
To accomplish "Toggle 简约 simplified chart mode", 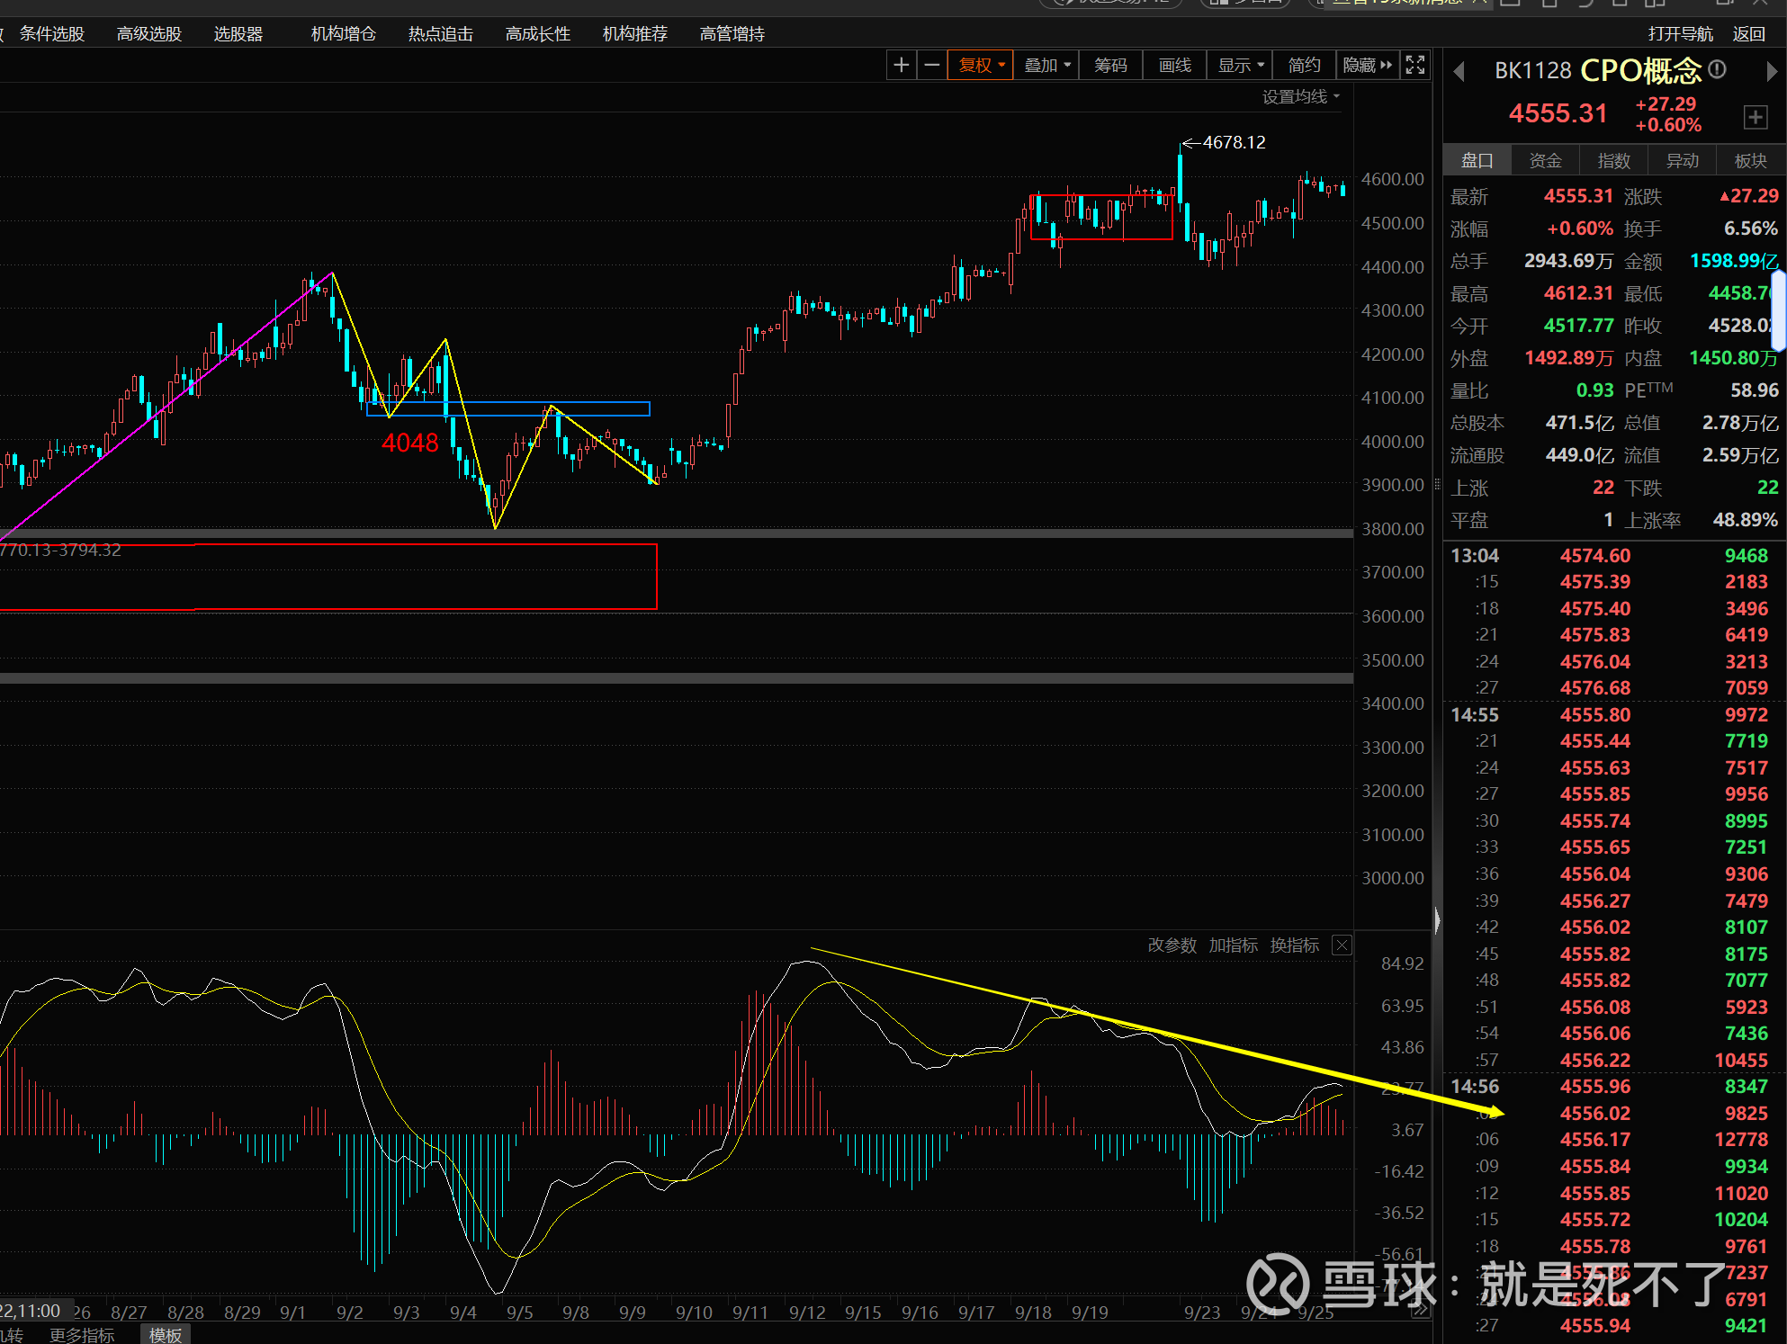I will tap(1304, 65).
